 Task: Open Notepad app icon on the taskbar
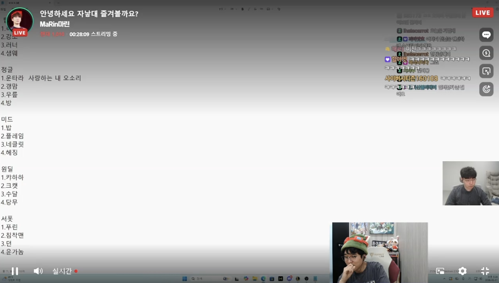tap(315, 279)
